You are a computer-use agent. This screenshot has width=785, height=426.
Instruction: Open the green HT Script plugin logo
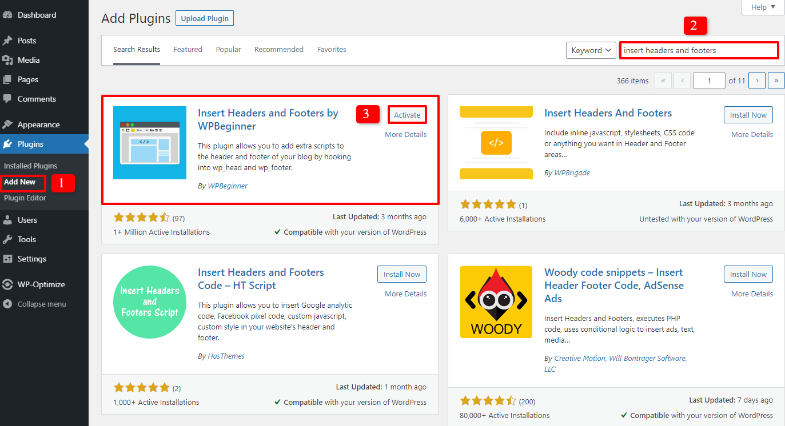pos(150,302)
